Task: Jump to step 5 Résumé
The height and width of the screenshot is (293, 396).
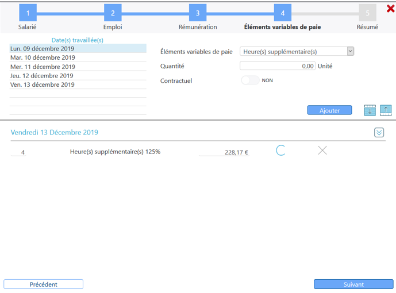Action: tap(367, 13)
